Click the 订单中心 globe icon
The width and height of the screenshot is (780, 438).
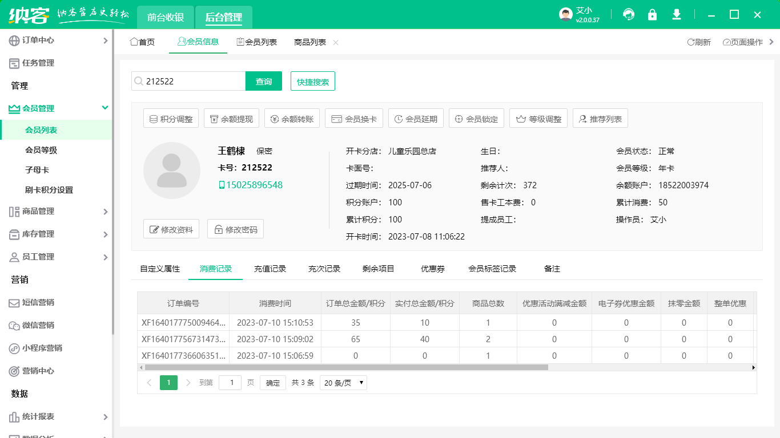(14, 40)
